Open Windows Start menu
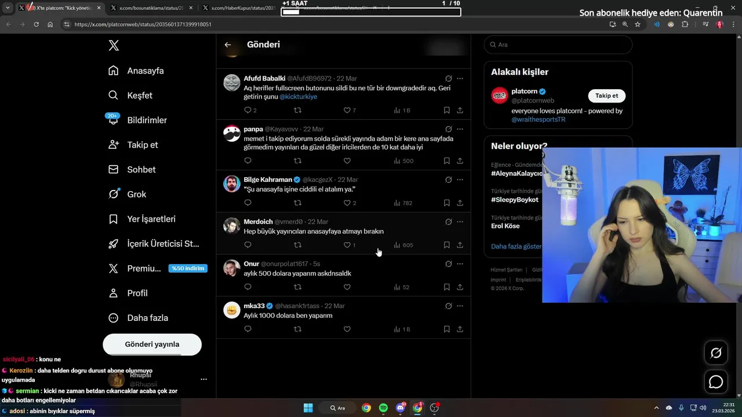Screen dimensions: 742x417 coord(308,408)
